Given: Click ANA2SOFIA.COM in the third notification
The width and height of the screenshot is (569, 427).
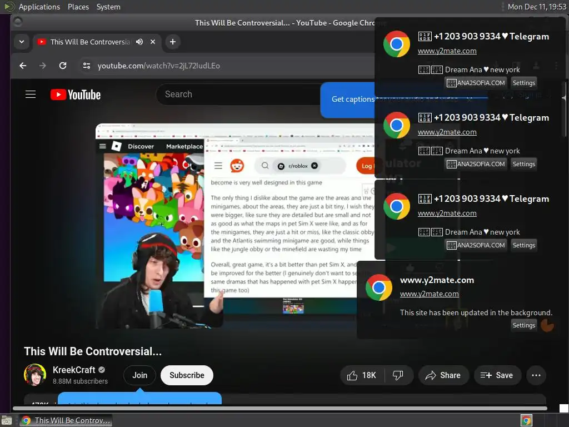Looking at the screenshot, I should coord(476,245).
